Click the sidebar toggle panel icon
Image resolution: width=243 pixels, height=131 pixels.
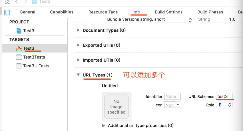tap(7, 12)
